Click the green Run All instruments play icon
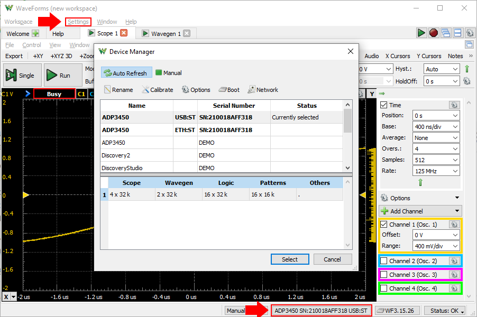 (421, 33)
